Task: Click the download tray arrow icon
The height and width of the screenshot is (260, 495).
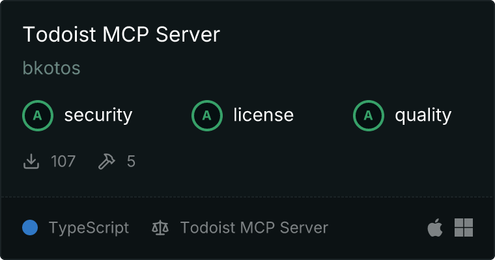Action: 31,161
